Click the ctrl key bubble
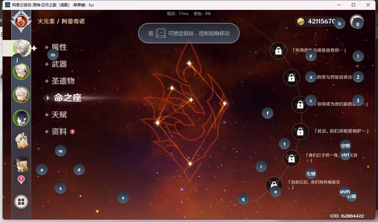Viewport: 378px width, 222px height. click(x=345, y=155)
